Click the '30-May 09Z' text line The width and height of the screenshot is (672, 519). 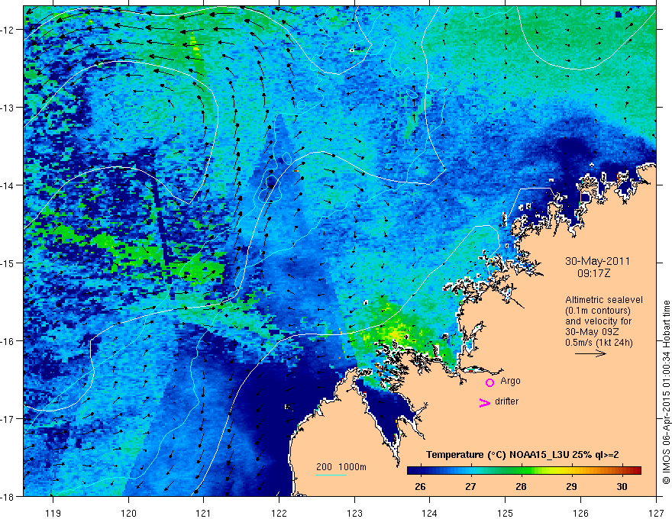[591, 332]
